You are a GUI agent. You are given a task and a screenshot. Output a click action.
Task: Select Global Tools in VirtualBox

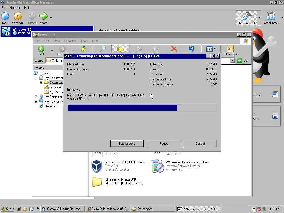coord(271,18)
